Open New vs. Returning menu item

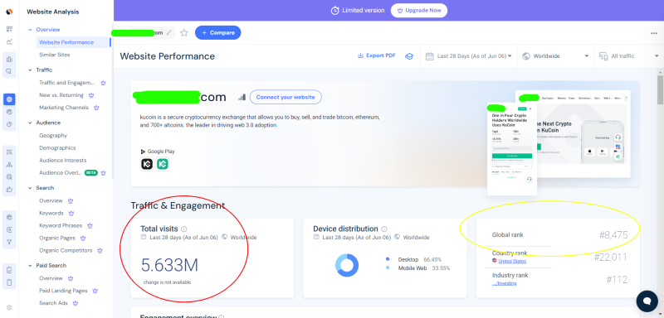[x=61, y=95]
